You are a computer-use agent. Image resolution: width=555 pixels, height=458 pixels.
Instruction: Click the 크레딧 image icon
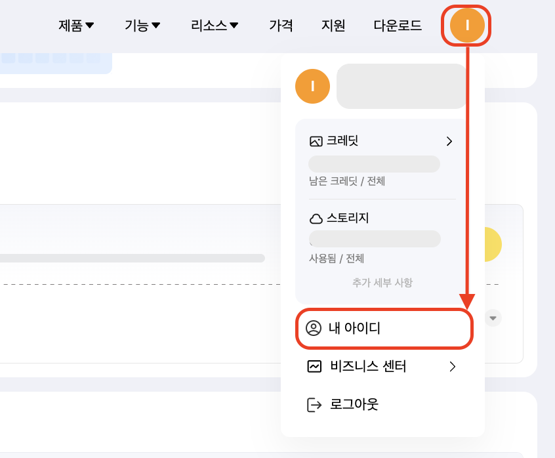[316, 141]
